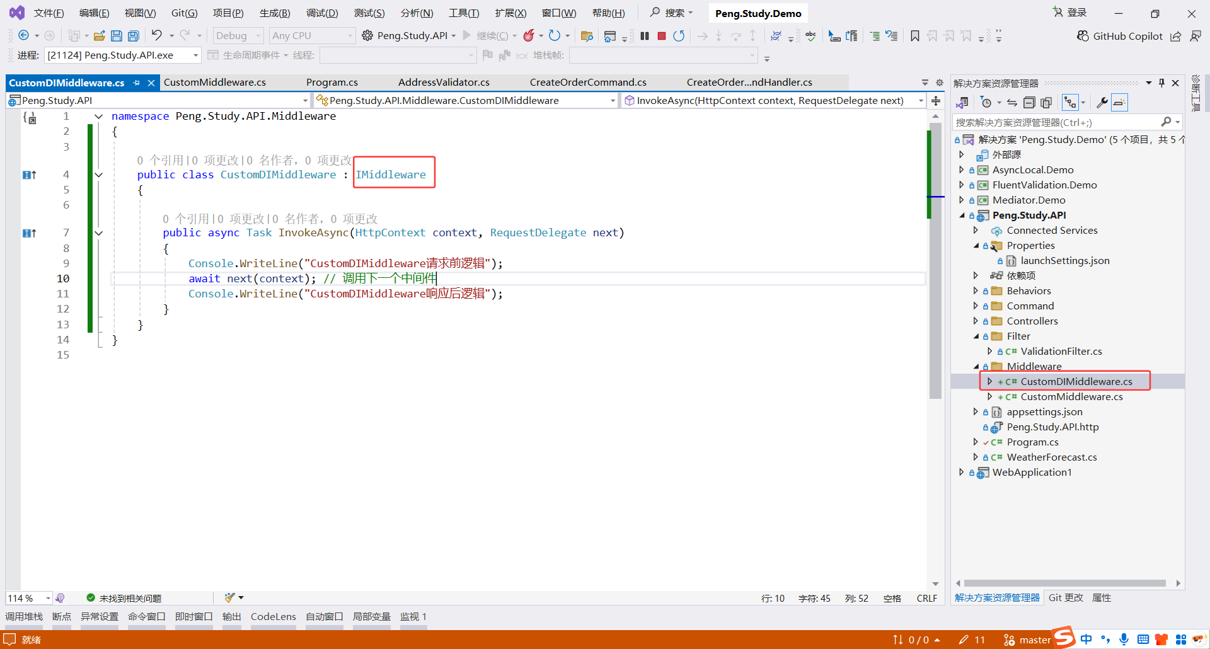
Task: Switch to the AddressValidator.cs tab
Action: pyautogui.click(x=444, y=83)
